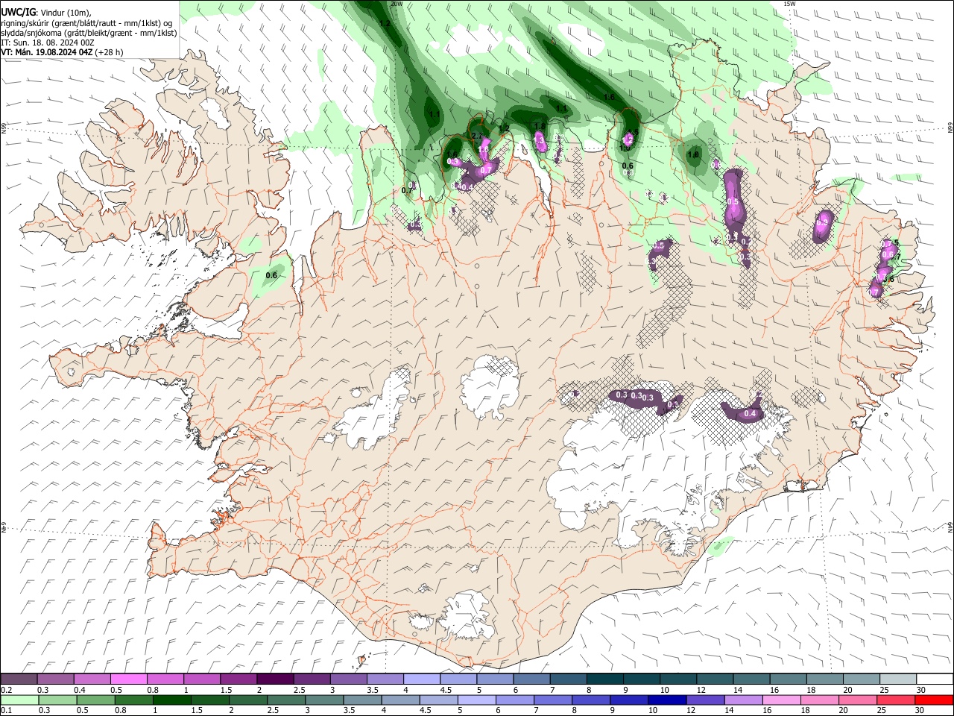Viewport: 954px width, 716px height.
Task: Pick the snow legend swatch from 1 to 1.5
Action: [201, 679]
